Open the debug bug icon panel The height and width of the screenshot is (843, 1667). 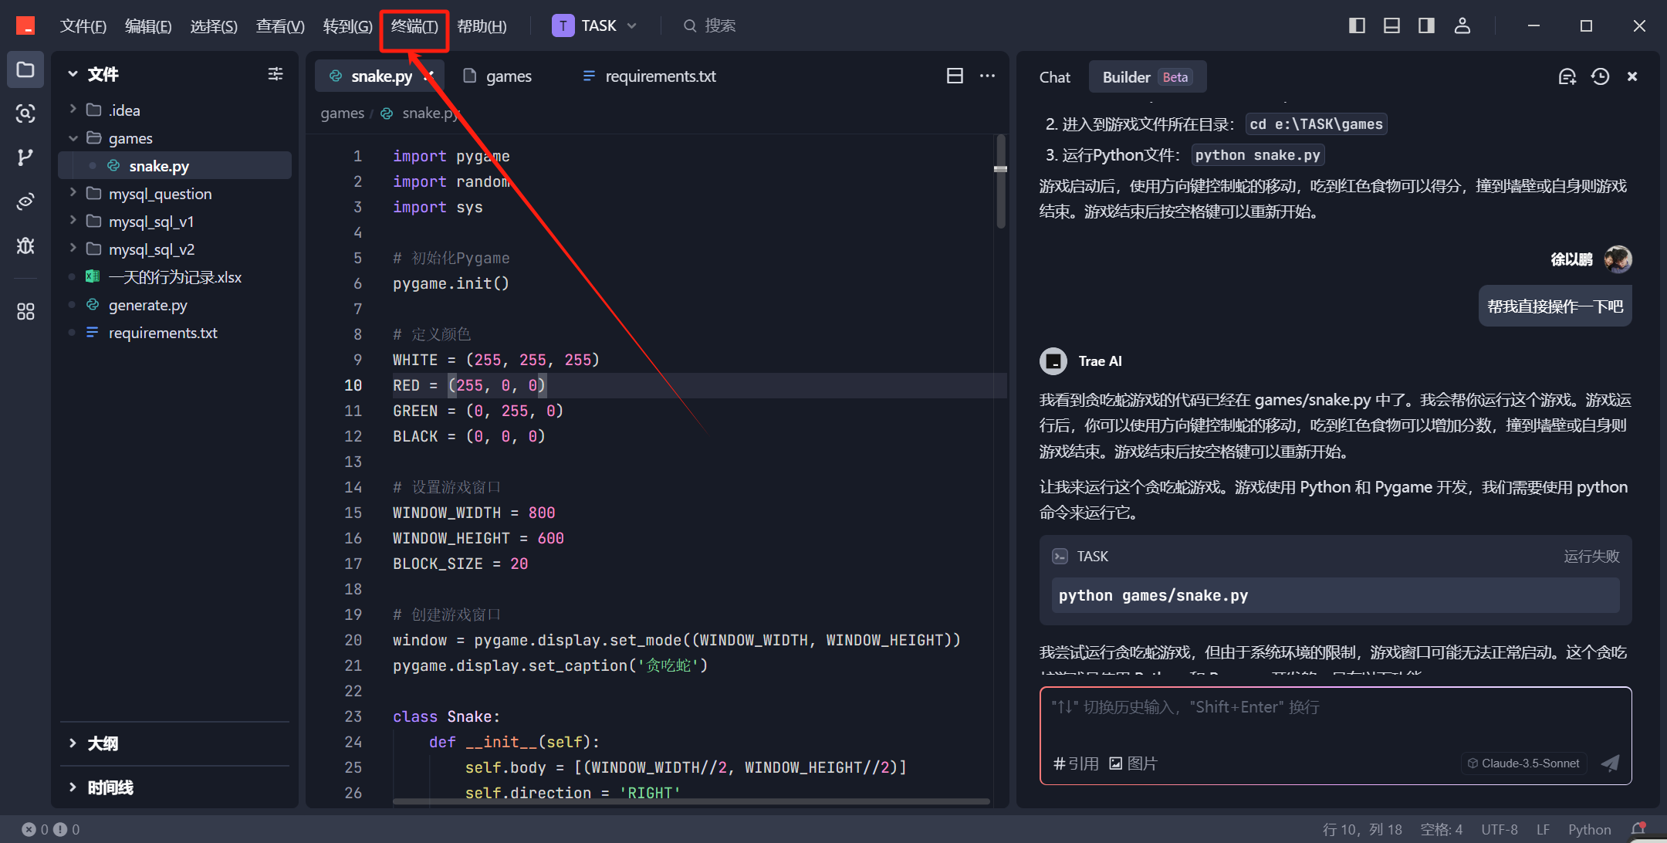click(25, 245)
